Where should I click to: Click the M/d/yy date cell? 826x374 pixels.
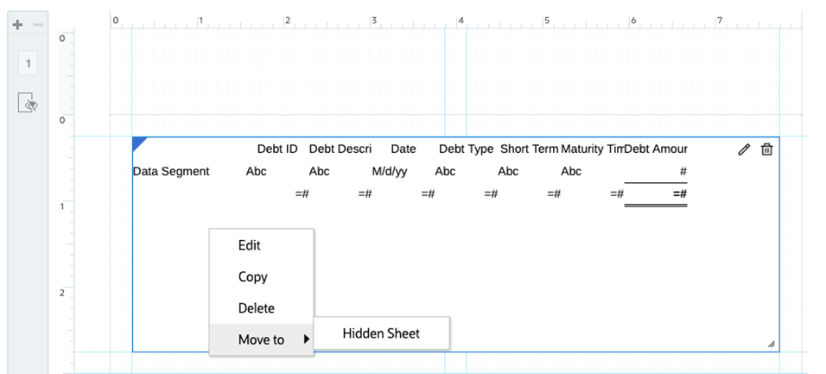pyautogui.click(x=390, y=171)
